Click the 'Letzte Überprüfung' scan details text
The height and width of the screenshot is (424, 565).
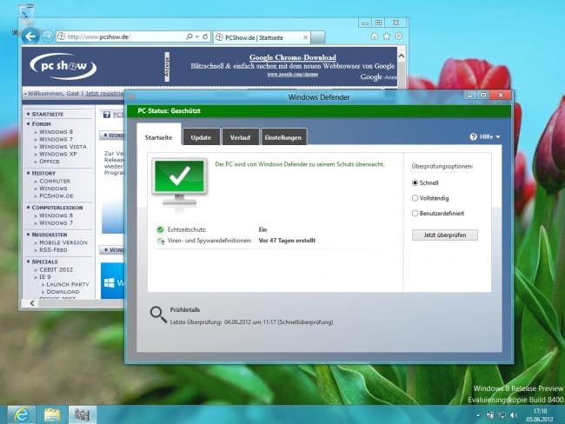point(251,322)
